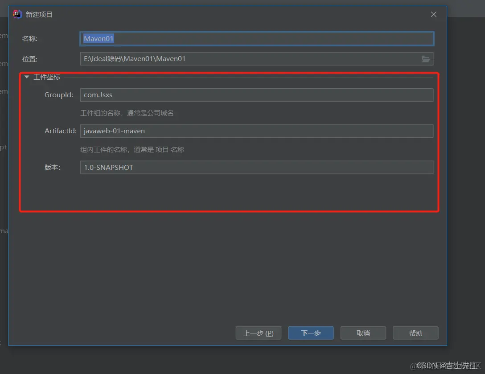Click the 位置 path input field
This screenshot has width=485, height=374.
point(257,59)
